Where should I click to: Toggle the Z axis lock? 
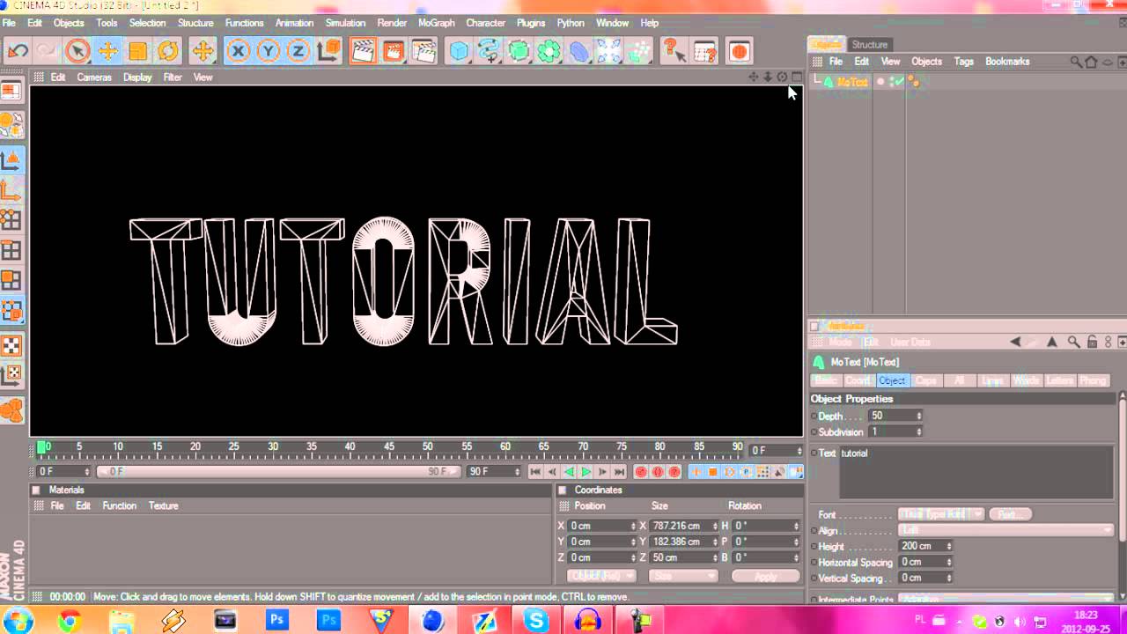tap(298, 51)
